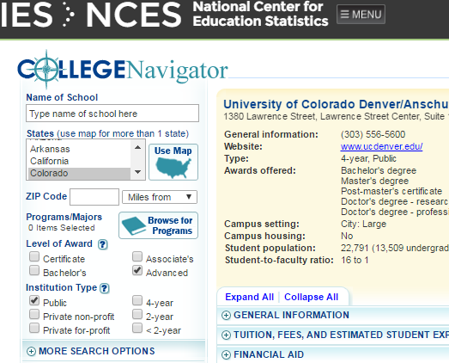This screenshot has width=449, height=363.
Task: Click the 'City: Large' campus setting value
Action: click(363, 224)
